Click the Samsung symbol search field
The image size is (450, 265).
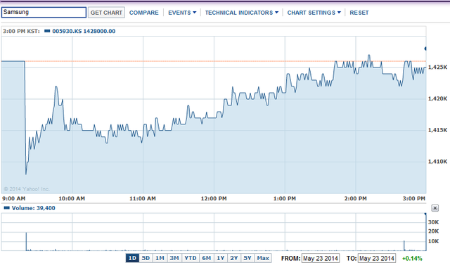click(x=44, y=13)
